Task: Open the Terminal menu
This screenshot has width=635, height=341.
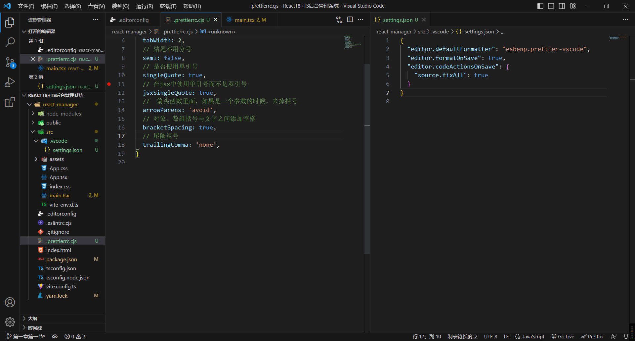Action: click(x=168, y=6)
